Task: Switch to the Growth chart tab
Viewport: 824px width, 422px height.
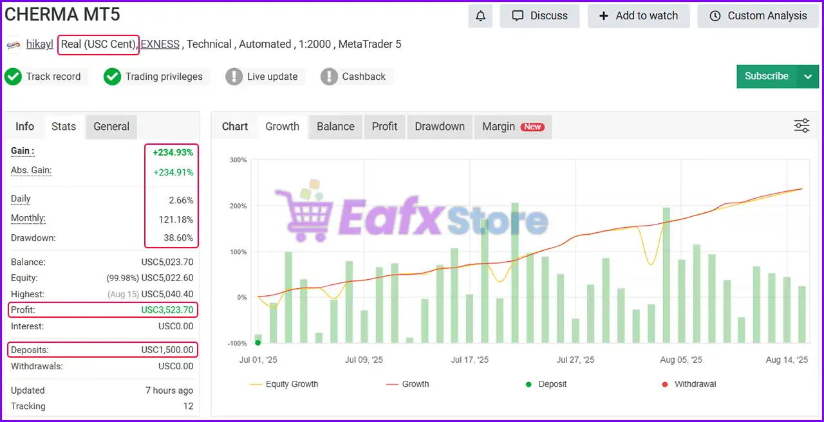Action: 283,127
